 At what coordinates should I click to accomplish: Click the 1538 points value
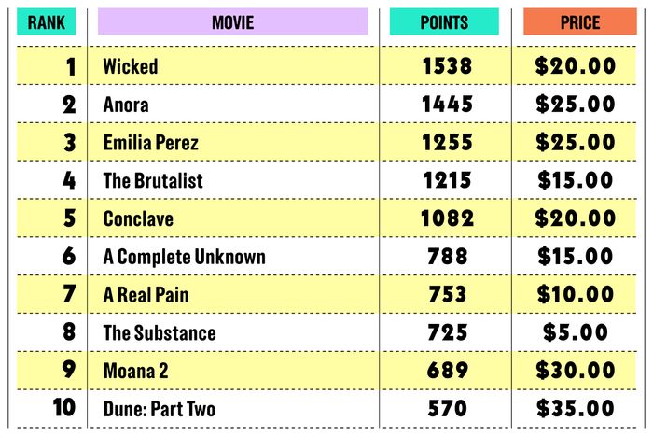pyautogui.click(x=447, y=66)
